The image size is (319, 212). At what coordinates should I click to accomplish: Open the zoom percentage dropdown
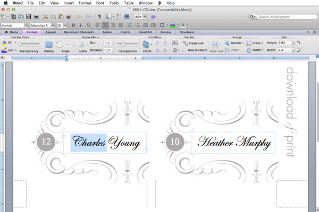click(x=145, y=16)
